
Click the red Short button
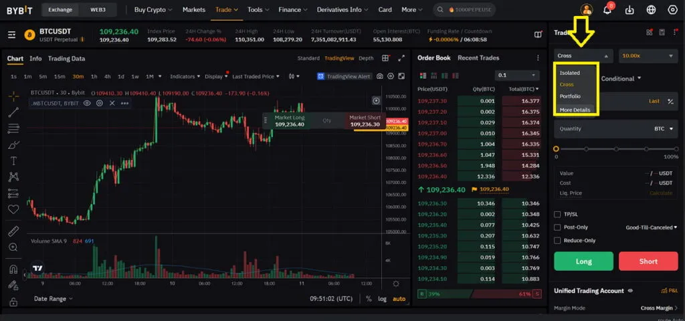click(648, 261)
